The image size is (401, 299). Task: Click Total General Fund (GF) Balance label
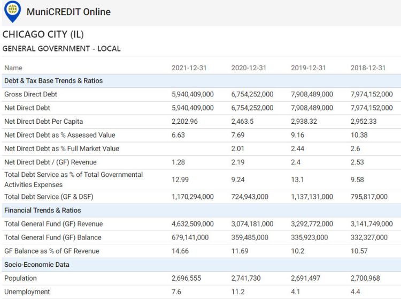(53, 237)
